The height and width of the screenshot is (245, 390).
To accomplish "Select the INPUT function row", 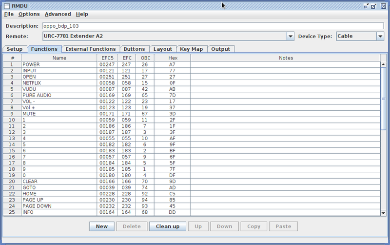I will tap(192, 71).
